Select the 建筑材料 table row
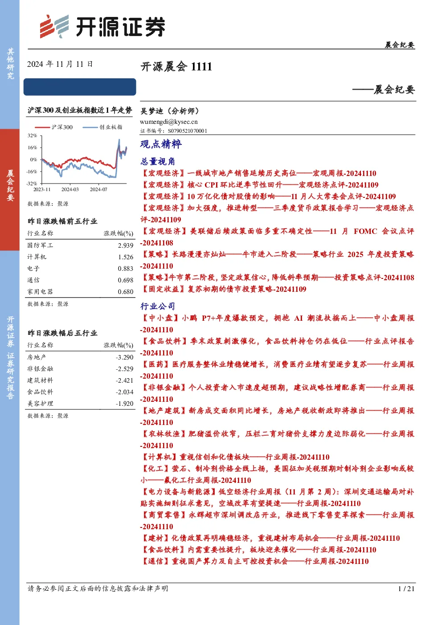The image size is (442, 625). coord(80,380)
